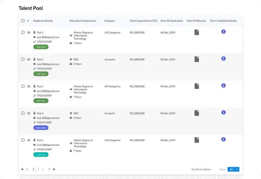Check the box for Test 4 applicant

click(23, 113)
